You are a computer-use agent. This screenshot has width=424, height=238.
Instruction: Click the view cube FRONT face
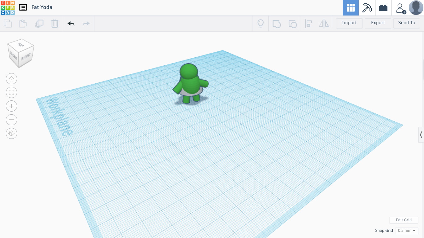click(13, 57)
